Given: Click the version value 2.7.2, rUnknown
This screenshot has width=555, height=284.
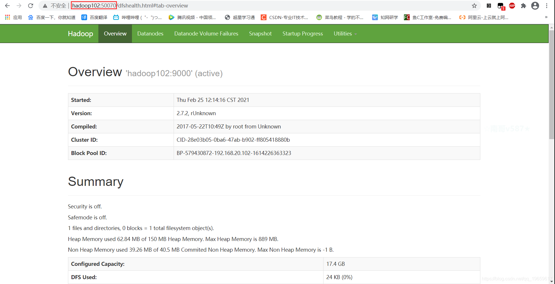Looking at the screenshot, I should coord(196,113).
